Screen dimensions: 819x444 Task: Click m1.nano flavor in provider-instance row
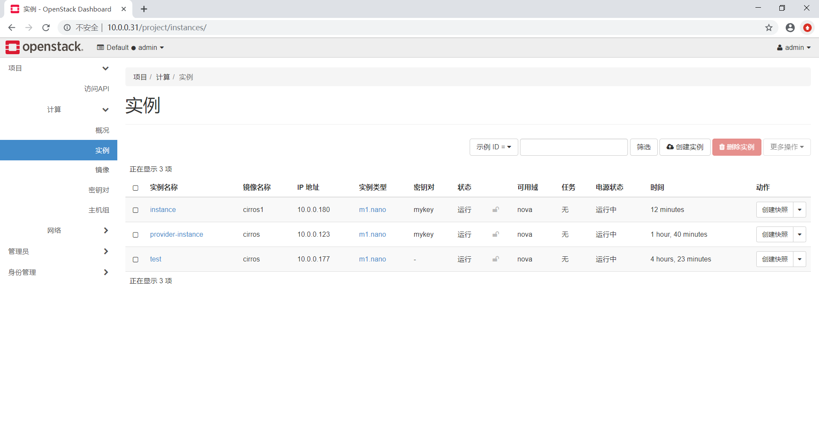pos(372,234)
